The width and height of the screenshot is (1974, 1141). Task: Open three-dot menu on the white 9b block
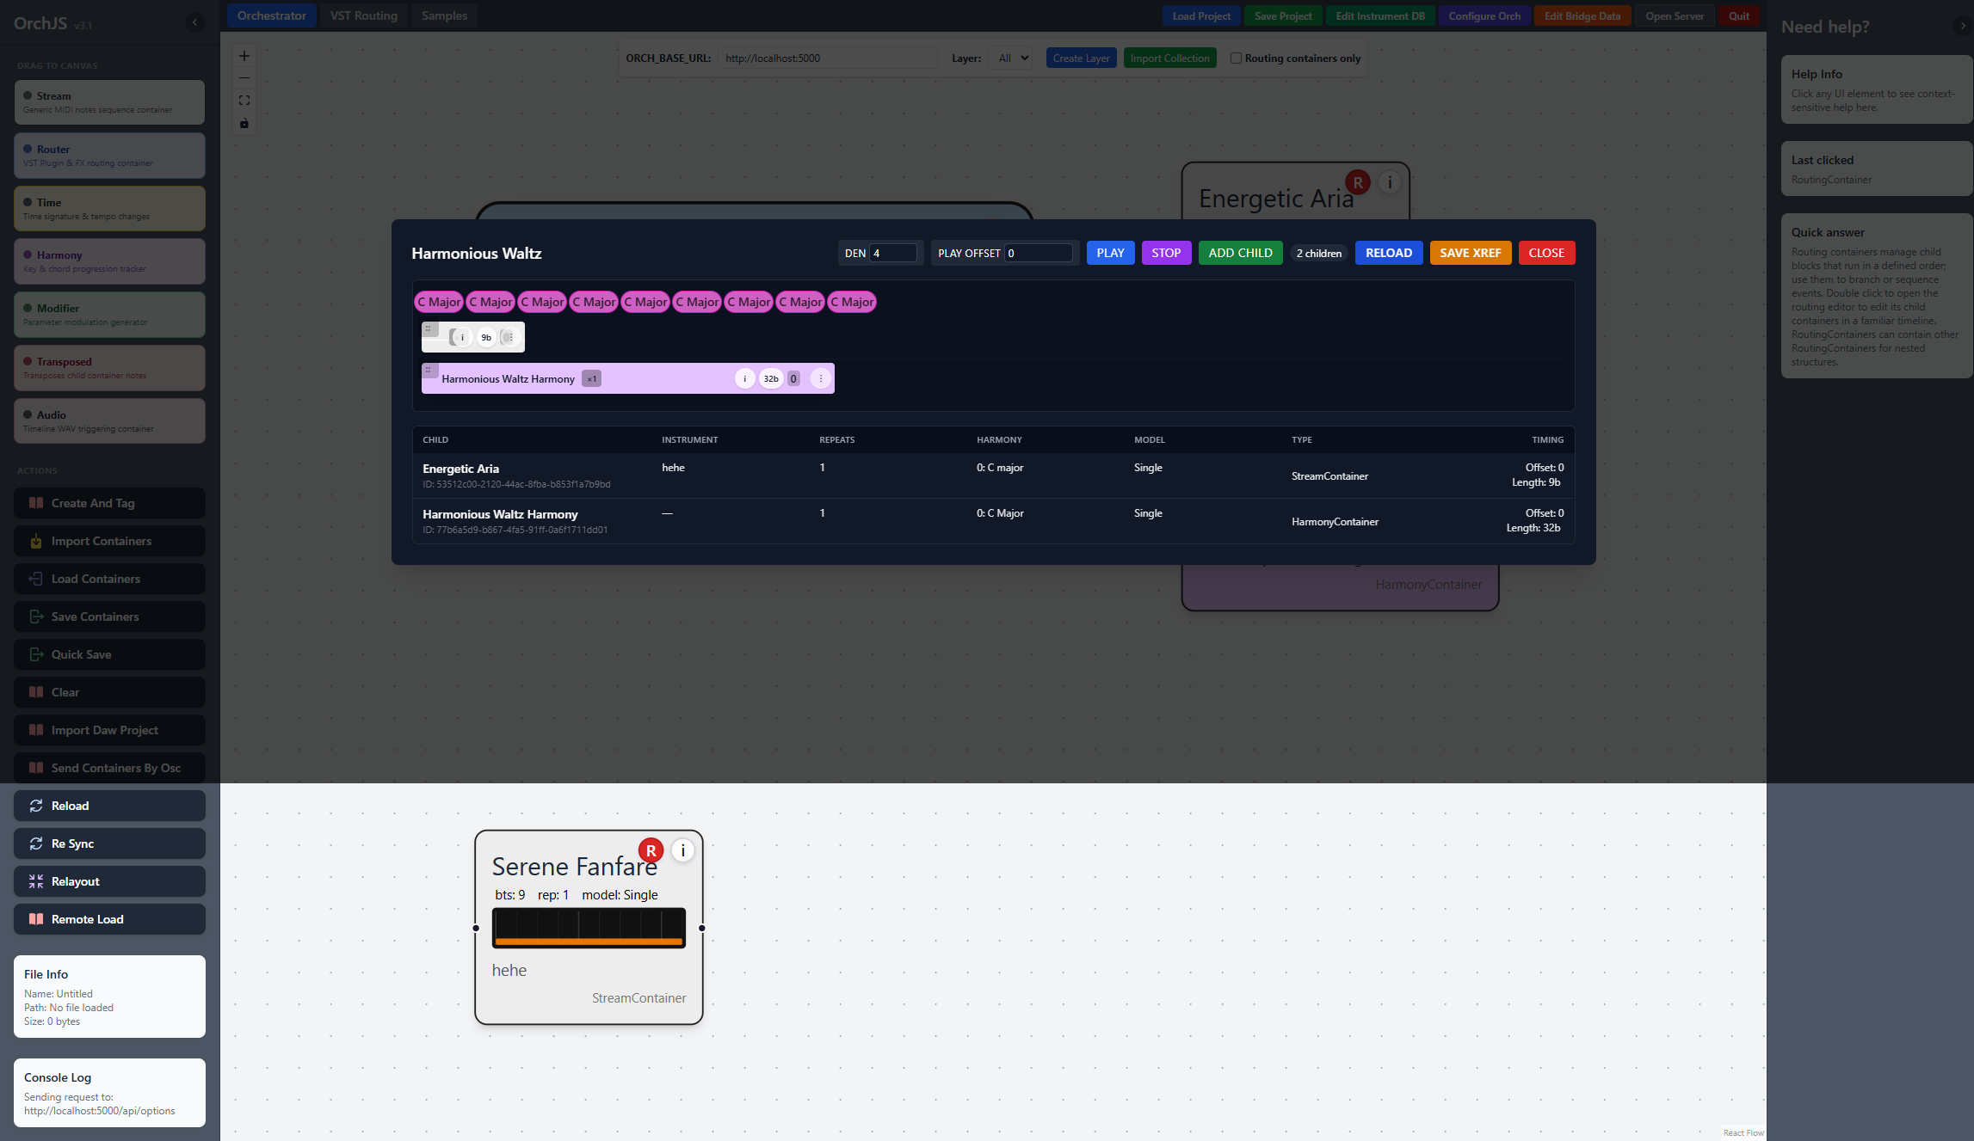click(510, 337)
